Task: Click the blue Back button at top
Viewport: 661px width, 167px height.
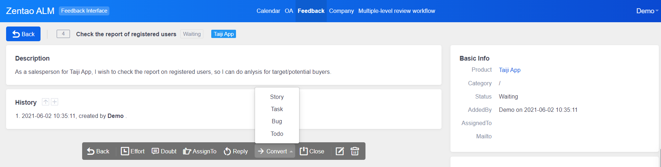Action: 23,34
